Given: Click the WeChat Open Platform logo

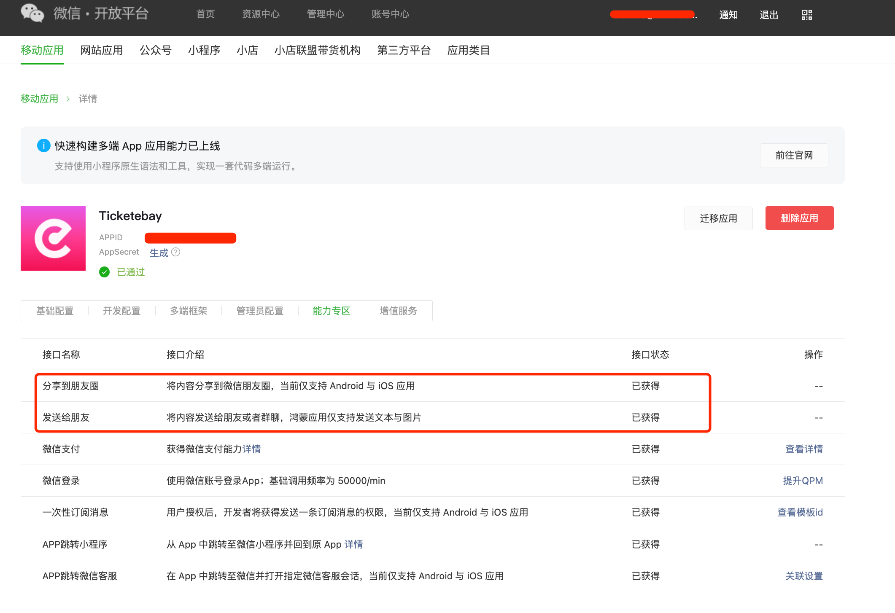Looking at the screenshot, I should tap(32, 13).
